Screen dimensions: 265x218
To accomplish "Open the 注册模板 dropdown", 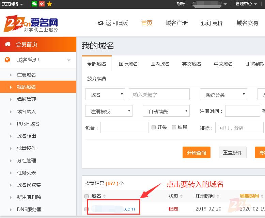I will coord(108,111).
